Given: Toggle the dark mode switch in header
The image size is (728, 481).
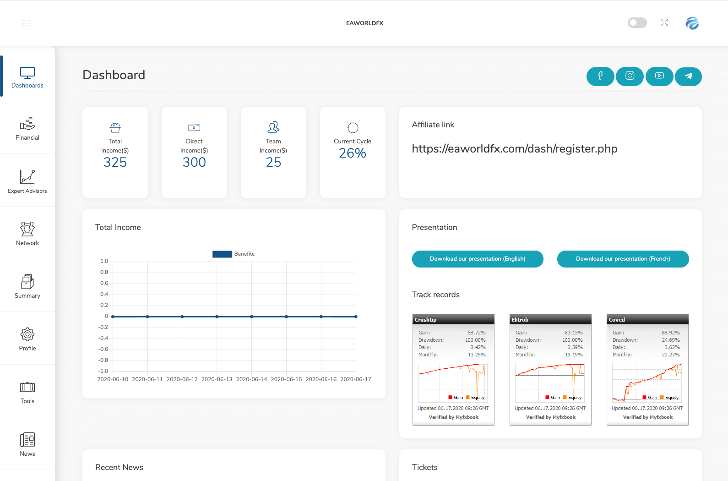Looking at the screenshot, I should [637, 23].
